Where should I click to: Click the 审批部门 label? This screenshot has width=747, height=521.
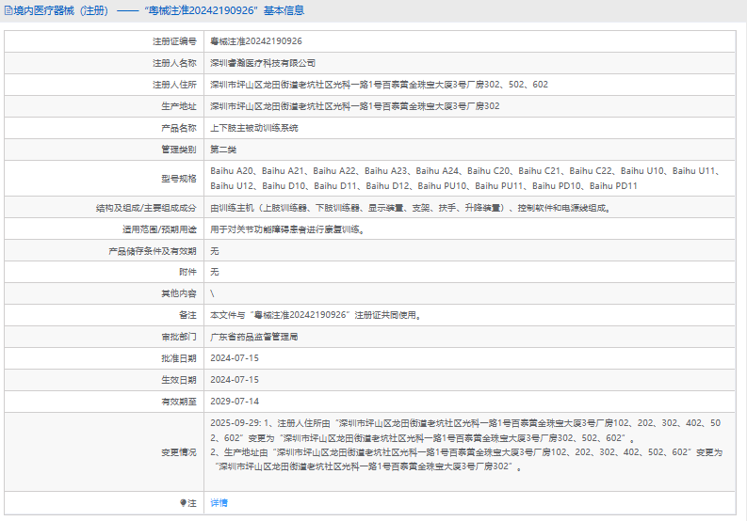(179, 337)
